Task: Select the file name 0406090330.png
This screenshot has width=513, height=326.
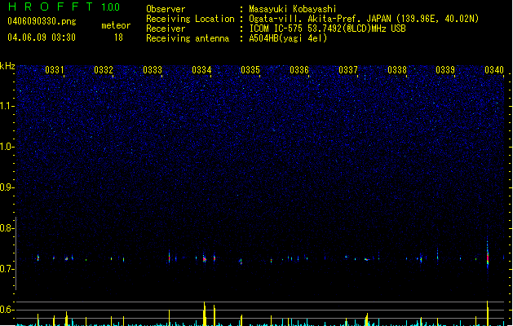Action: pos(42,21)
